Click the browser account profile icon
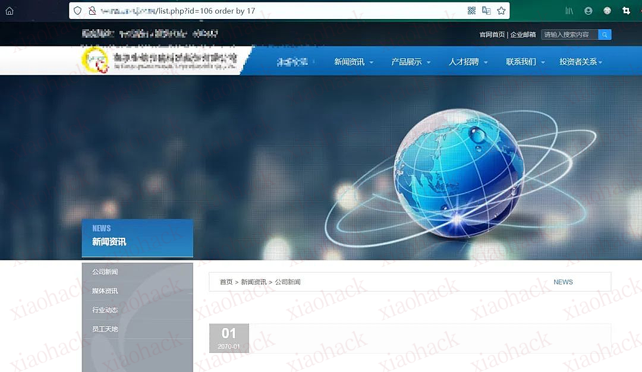Viewport: 642px width, 372px height. coord(588,10)
